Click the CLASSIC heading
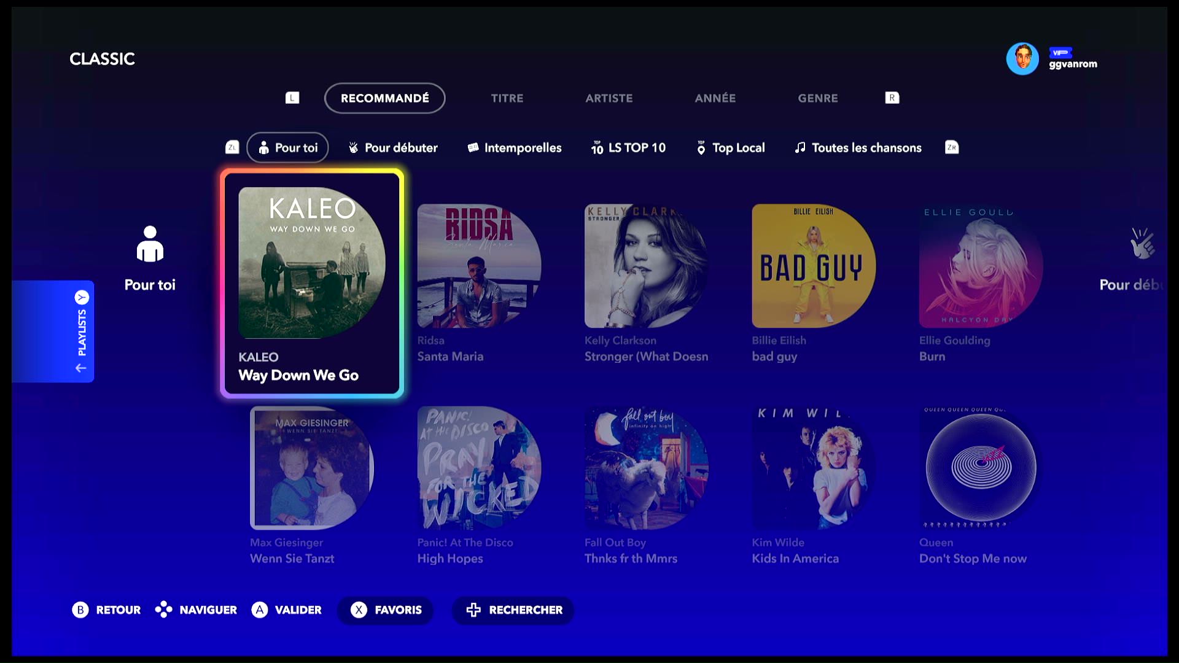This screenshot has width=1179, height=663. point(102,59)
